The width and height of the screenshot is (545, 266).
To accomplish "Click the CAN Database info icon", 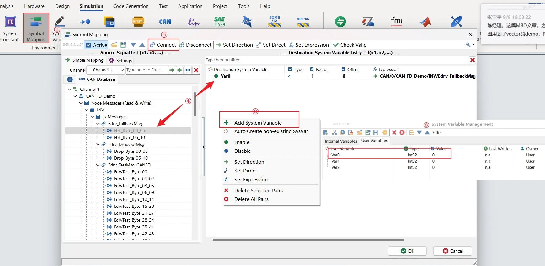I will (70, 79).
